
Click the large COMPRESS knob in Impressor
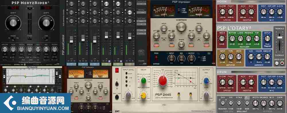(181, 27)
